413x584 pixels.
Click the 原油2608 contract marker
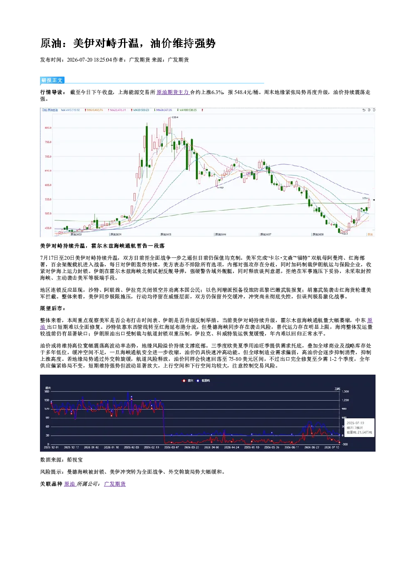tap(318, 234)
